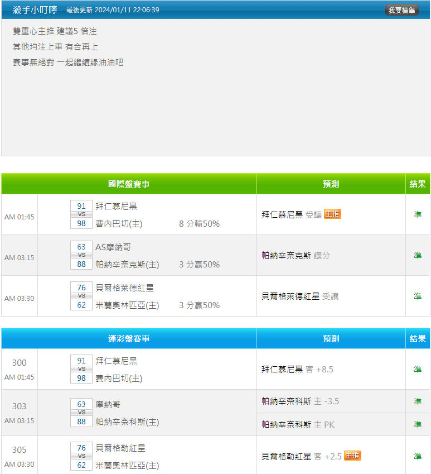Image resolution: width=431 pixels, height=474 pixels.
Task: Click team name 摩納哥 in the 運彩盤 table
Action: 108,404
